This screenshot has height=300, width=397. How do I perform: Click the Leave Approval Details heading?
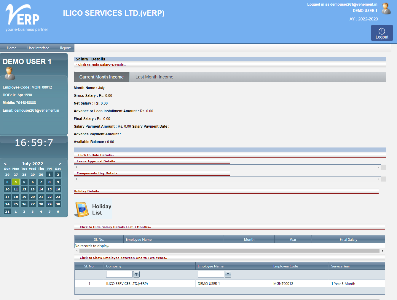pyautogui.click(x=96, y=161)
